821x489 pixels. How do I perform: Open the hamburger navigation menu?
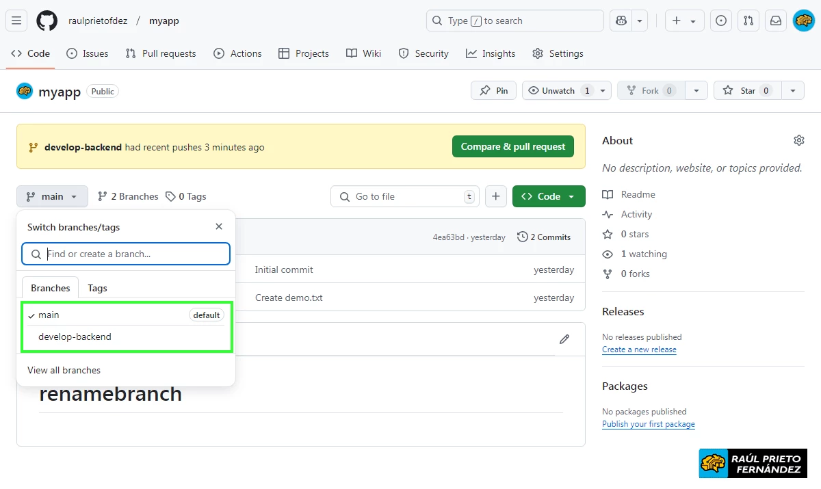[x=16, y=21]
